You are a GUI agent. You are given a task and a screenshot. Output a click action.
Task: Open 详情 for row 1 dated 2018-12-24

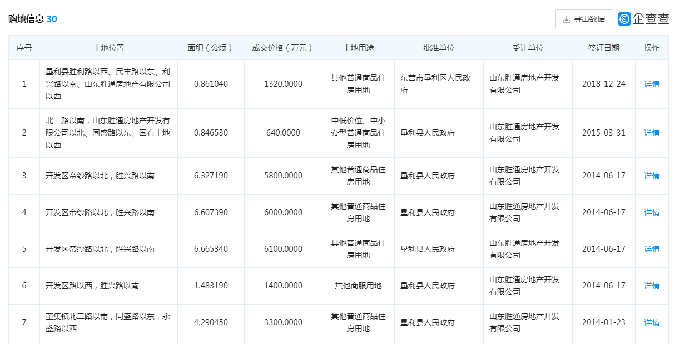(652, 84)
